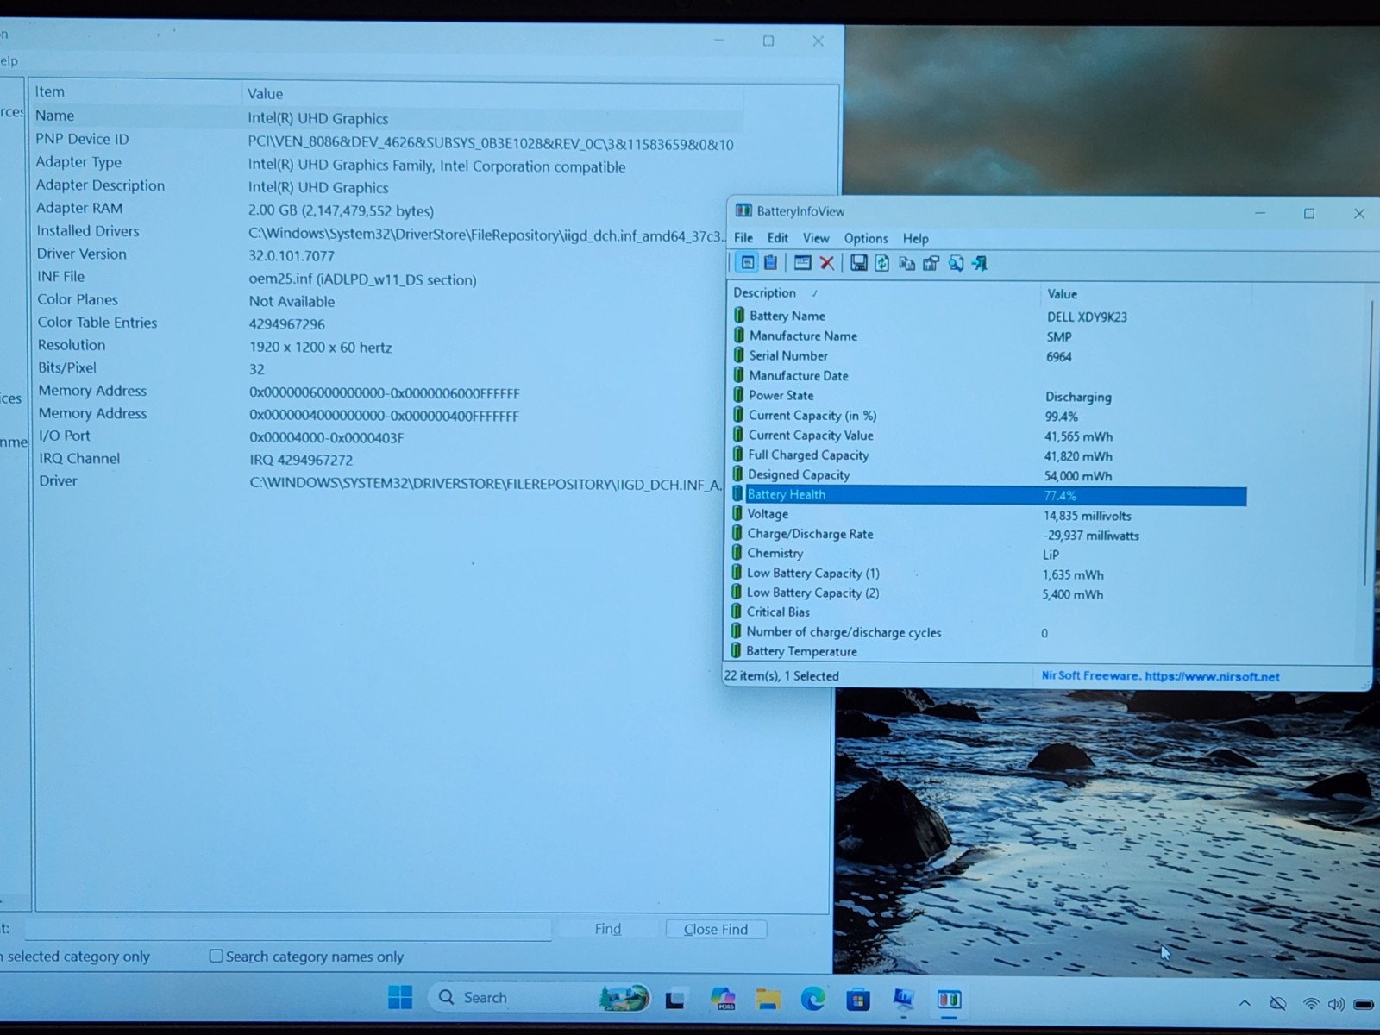Open the NirSoft Freeware website link
This screenshot has height=1035, width=1380.
pyautogui.click(x=1160, y=676)
